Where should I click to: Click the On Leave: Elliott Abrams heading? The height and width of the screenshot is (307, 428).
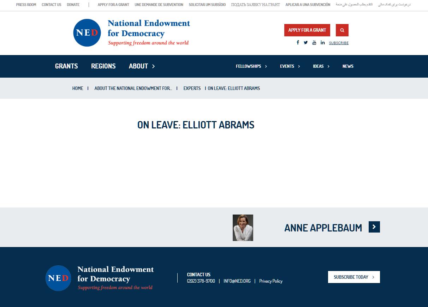196,125
